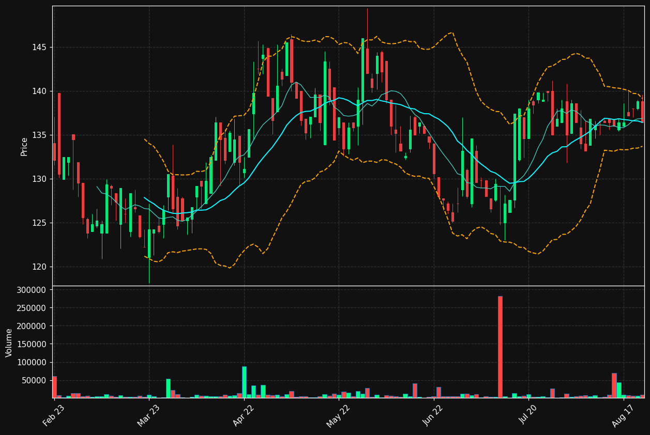Click the 135 price tick label
This screenshot has height=435, width=650.
[38, 135]
